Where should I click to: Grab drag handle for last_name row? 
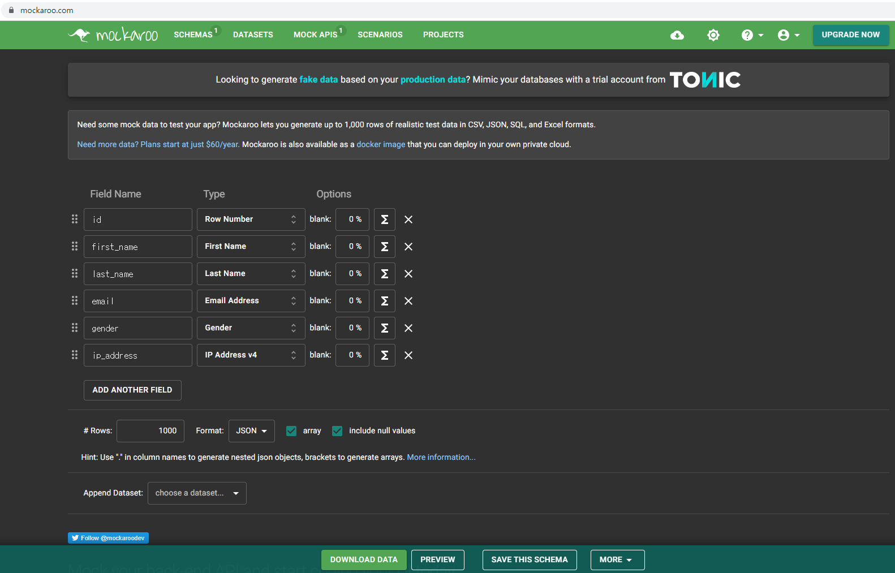[x=75, y=273]
